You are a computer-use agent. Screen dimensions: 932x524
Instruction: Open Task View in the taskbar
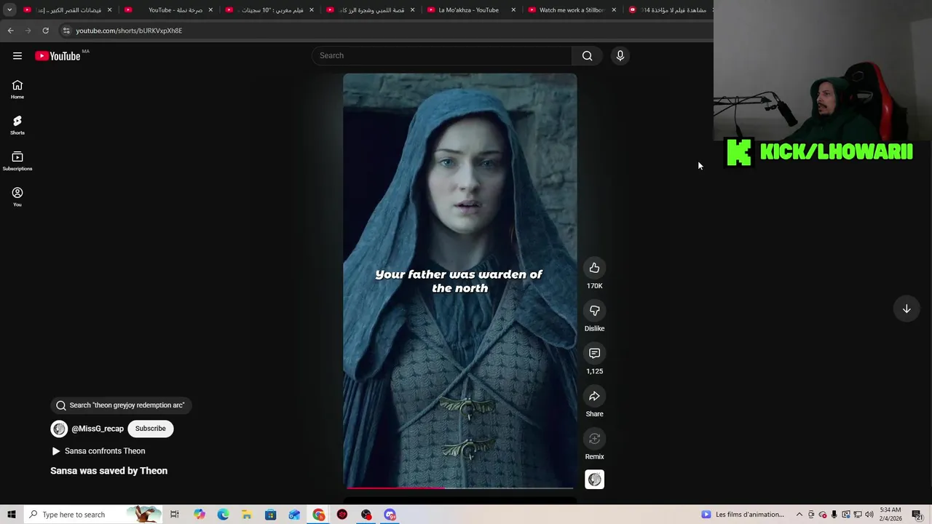(x=175, y=515)
